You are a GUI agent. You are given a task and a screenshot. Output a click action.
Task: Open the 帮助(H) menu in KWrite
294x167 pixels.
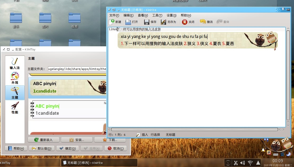tap(186, 15)
